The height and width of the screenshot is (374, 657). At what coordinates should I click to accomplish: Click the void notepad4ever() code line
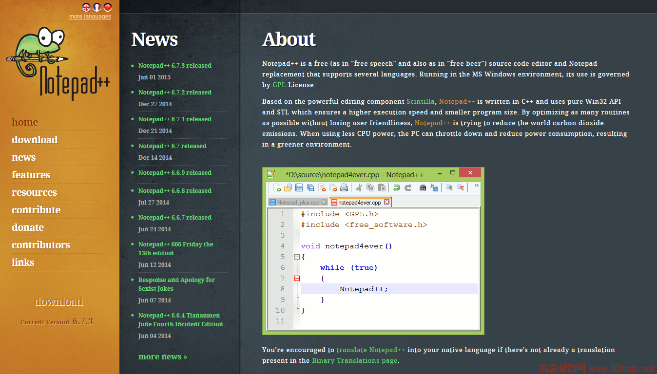[347, 246]
